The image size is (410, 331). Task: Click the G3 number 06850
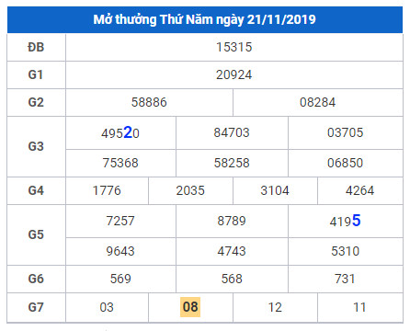pyautogui.click(x=346, y=163)
